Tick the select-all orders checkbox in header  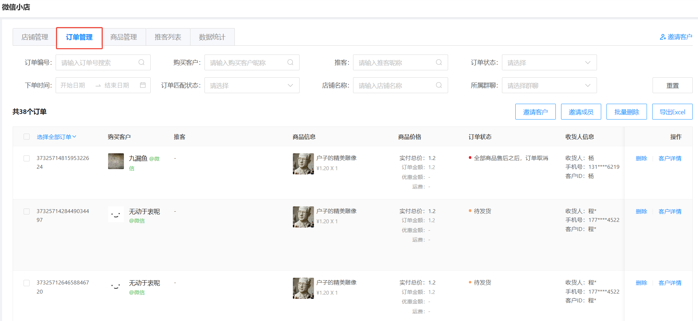[27, 137]
